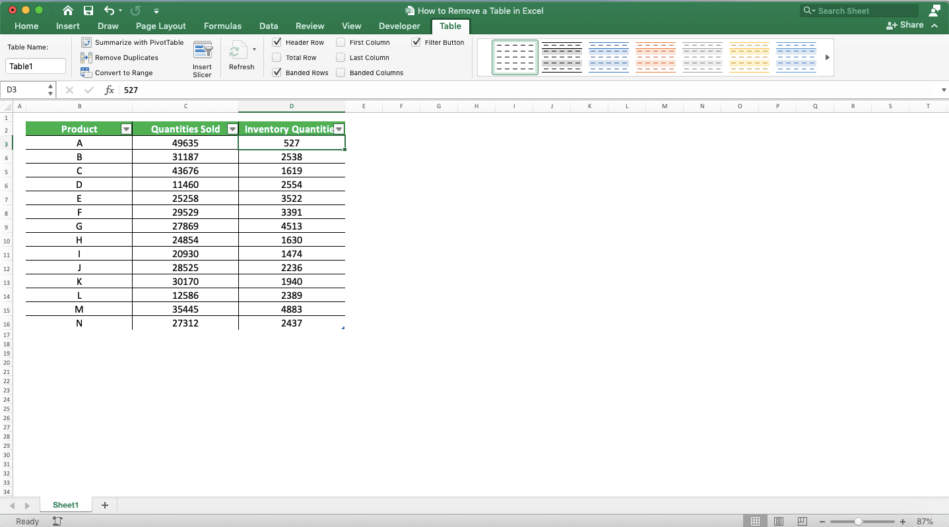Viewport: 949px width, 527px height.
Task: Disable the Banded Rows option
Action: (277, 73)
